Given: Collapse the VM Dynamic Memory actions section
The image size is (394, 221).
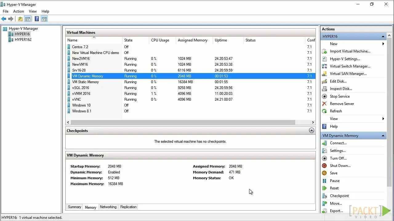Looking at the screenshot, I should tap(383, 136).
